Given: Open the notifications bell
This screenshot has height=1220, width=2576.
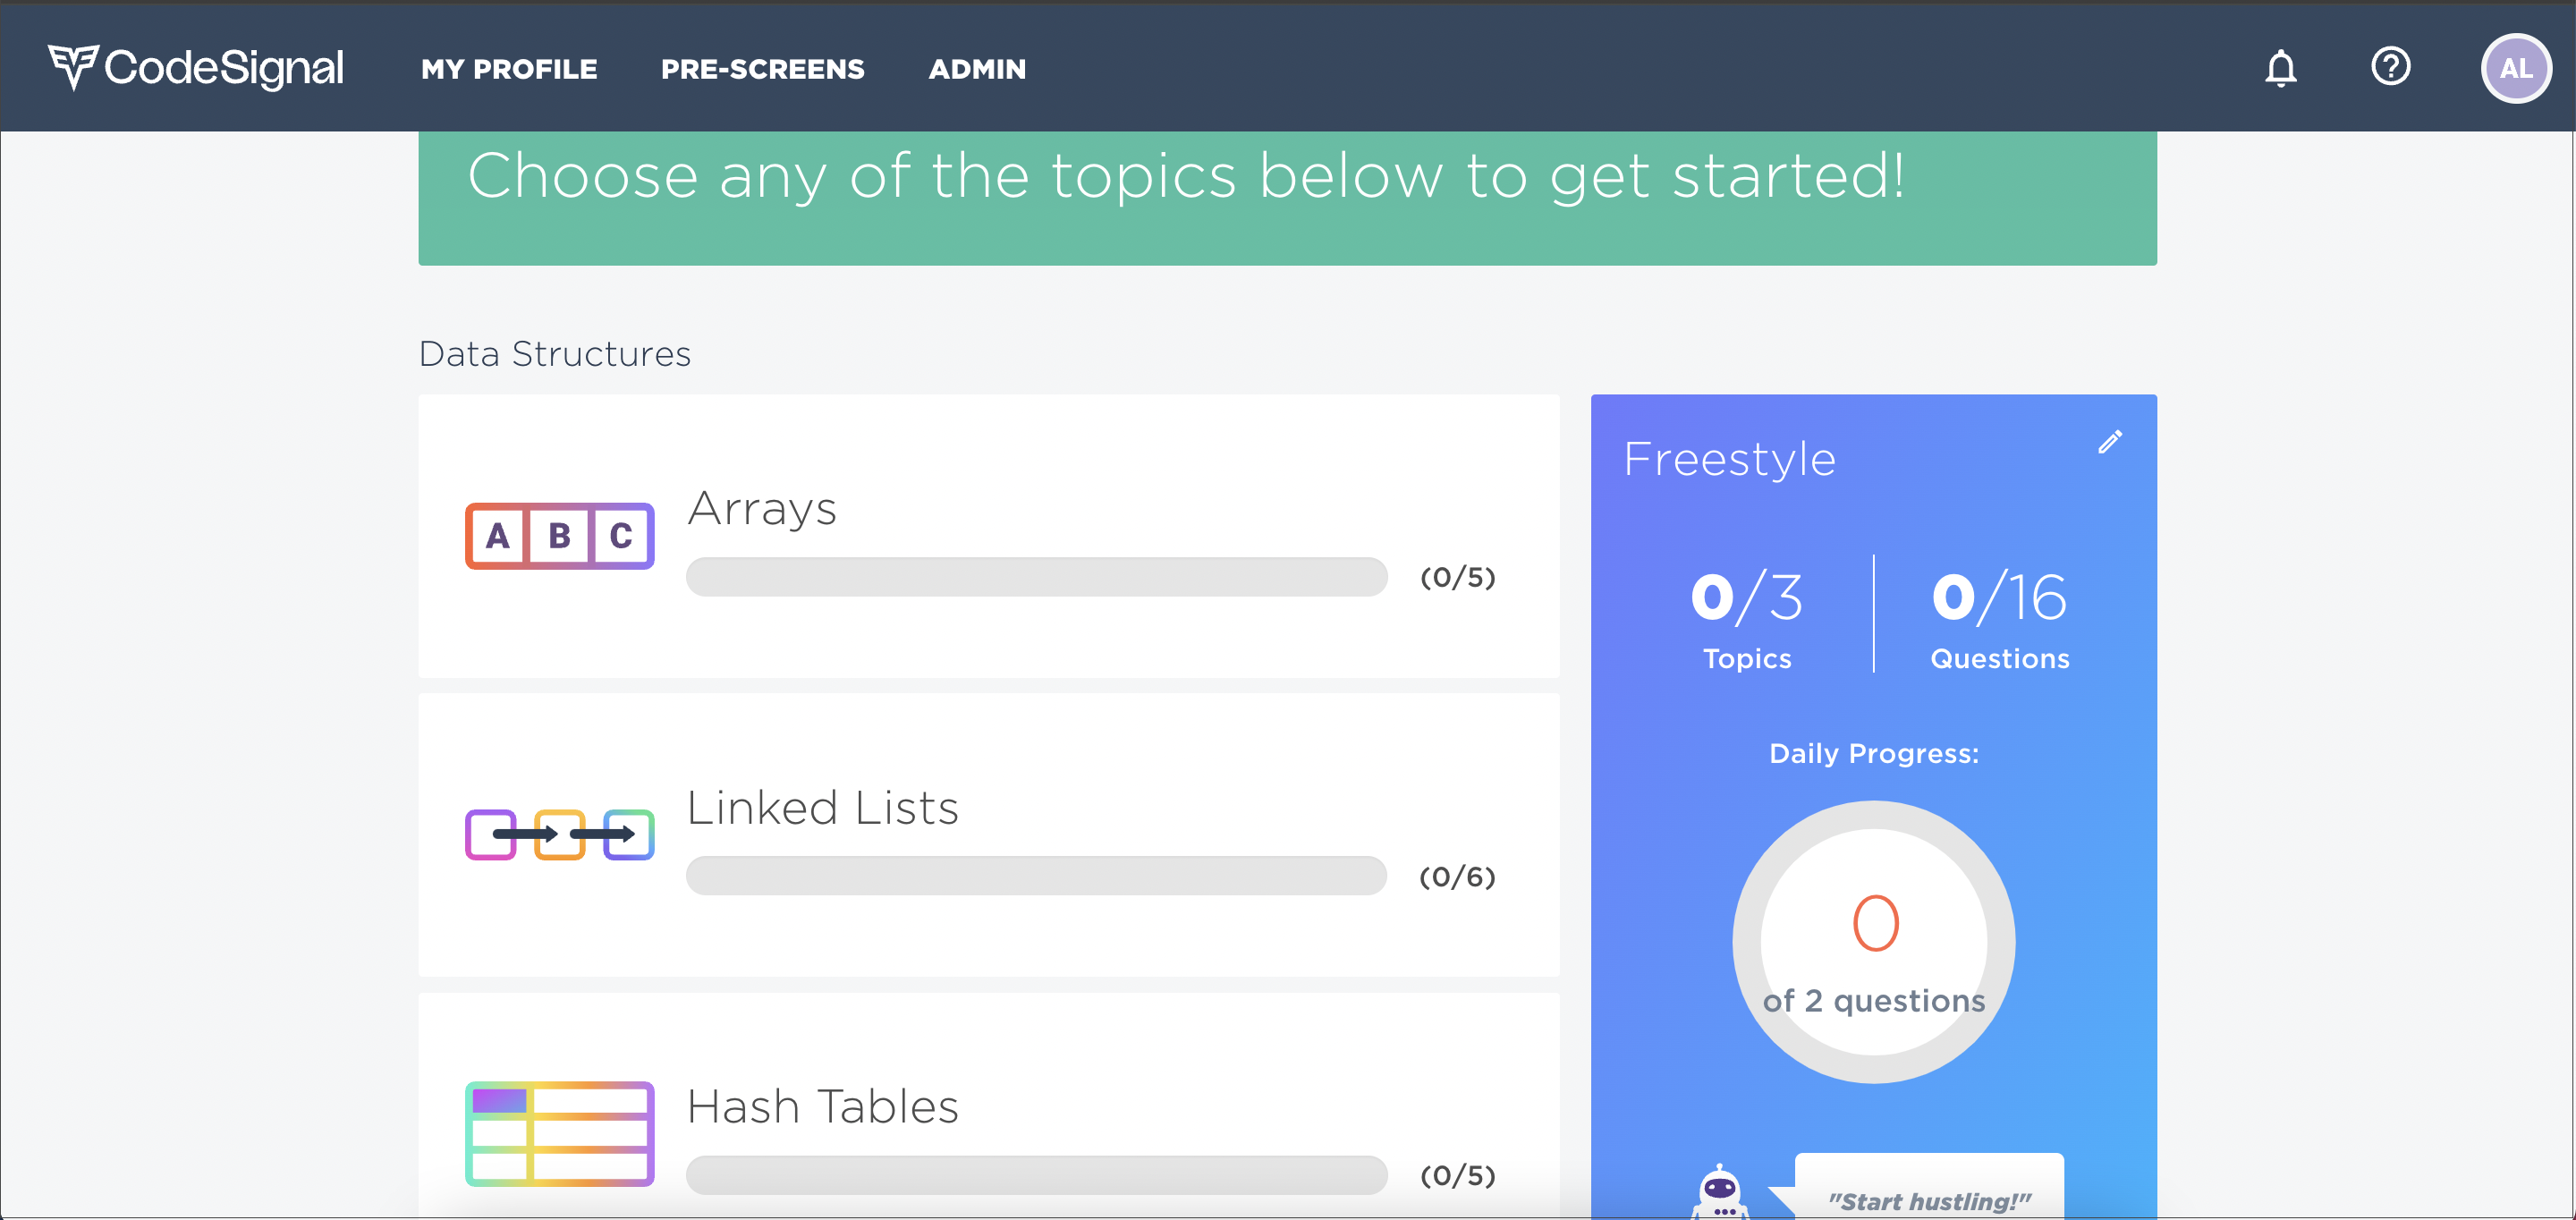Looking at the screenshot, I should click(x=2280, y=68).
